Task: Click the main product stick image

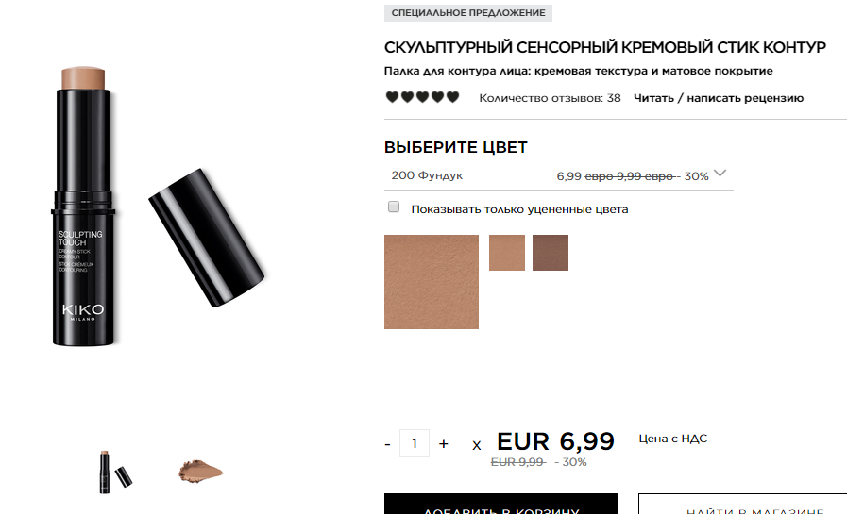Action: 83,207
